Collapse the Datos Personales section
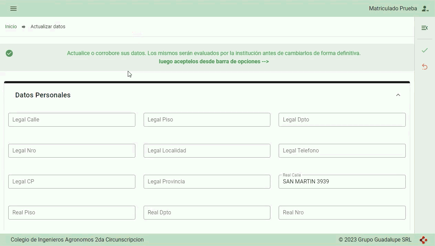Screen dimensions: 435x246 point(398,95)
